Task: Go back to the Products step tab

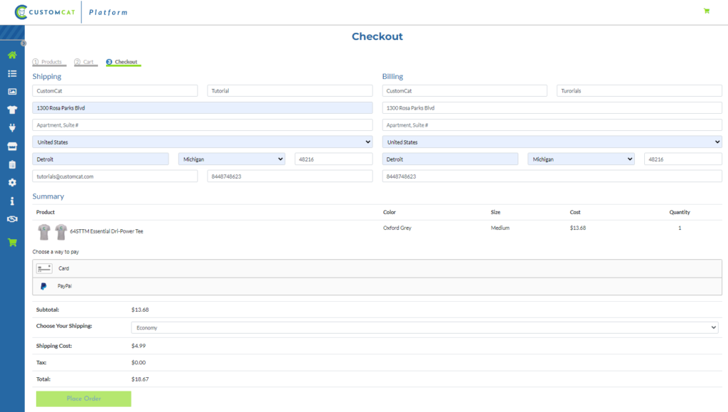Action: point(48,61)
